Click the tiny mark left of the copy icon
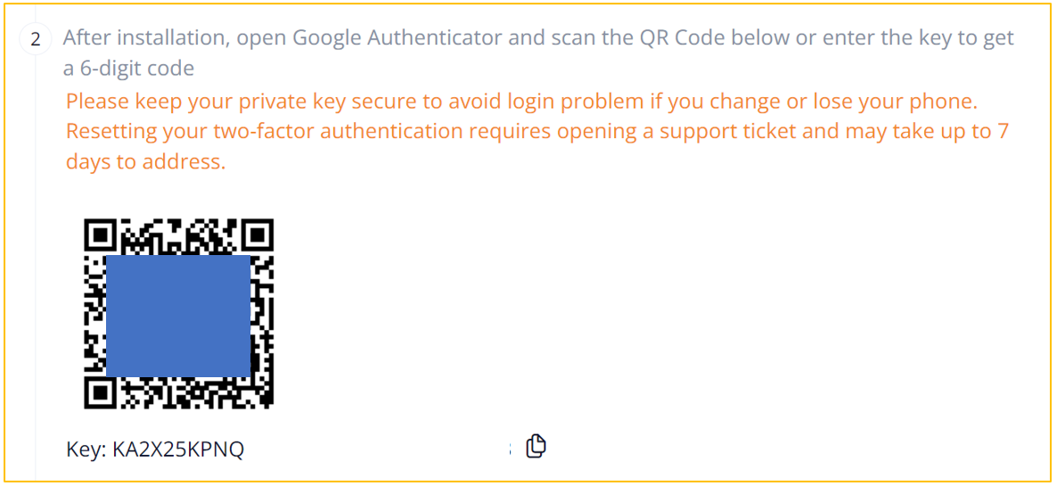Viewport: 1057px width, 486px height. (x=510, y=449)
